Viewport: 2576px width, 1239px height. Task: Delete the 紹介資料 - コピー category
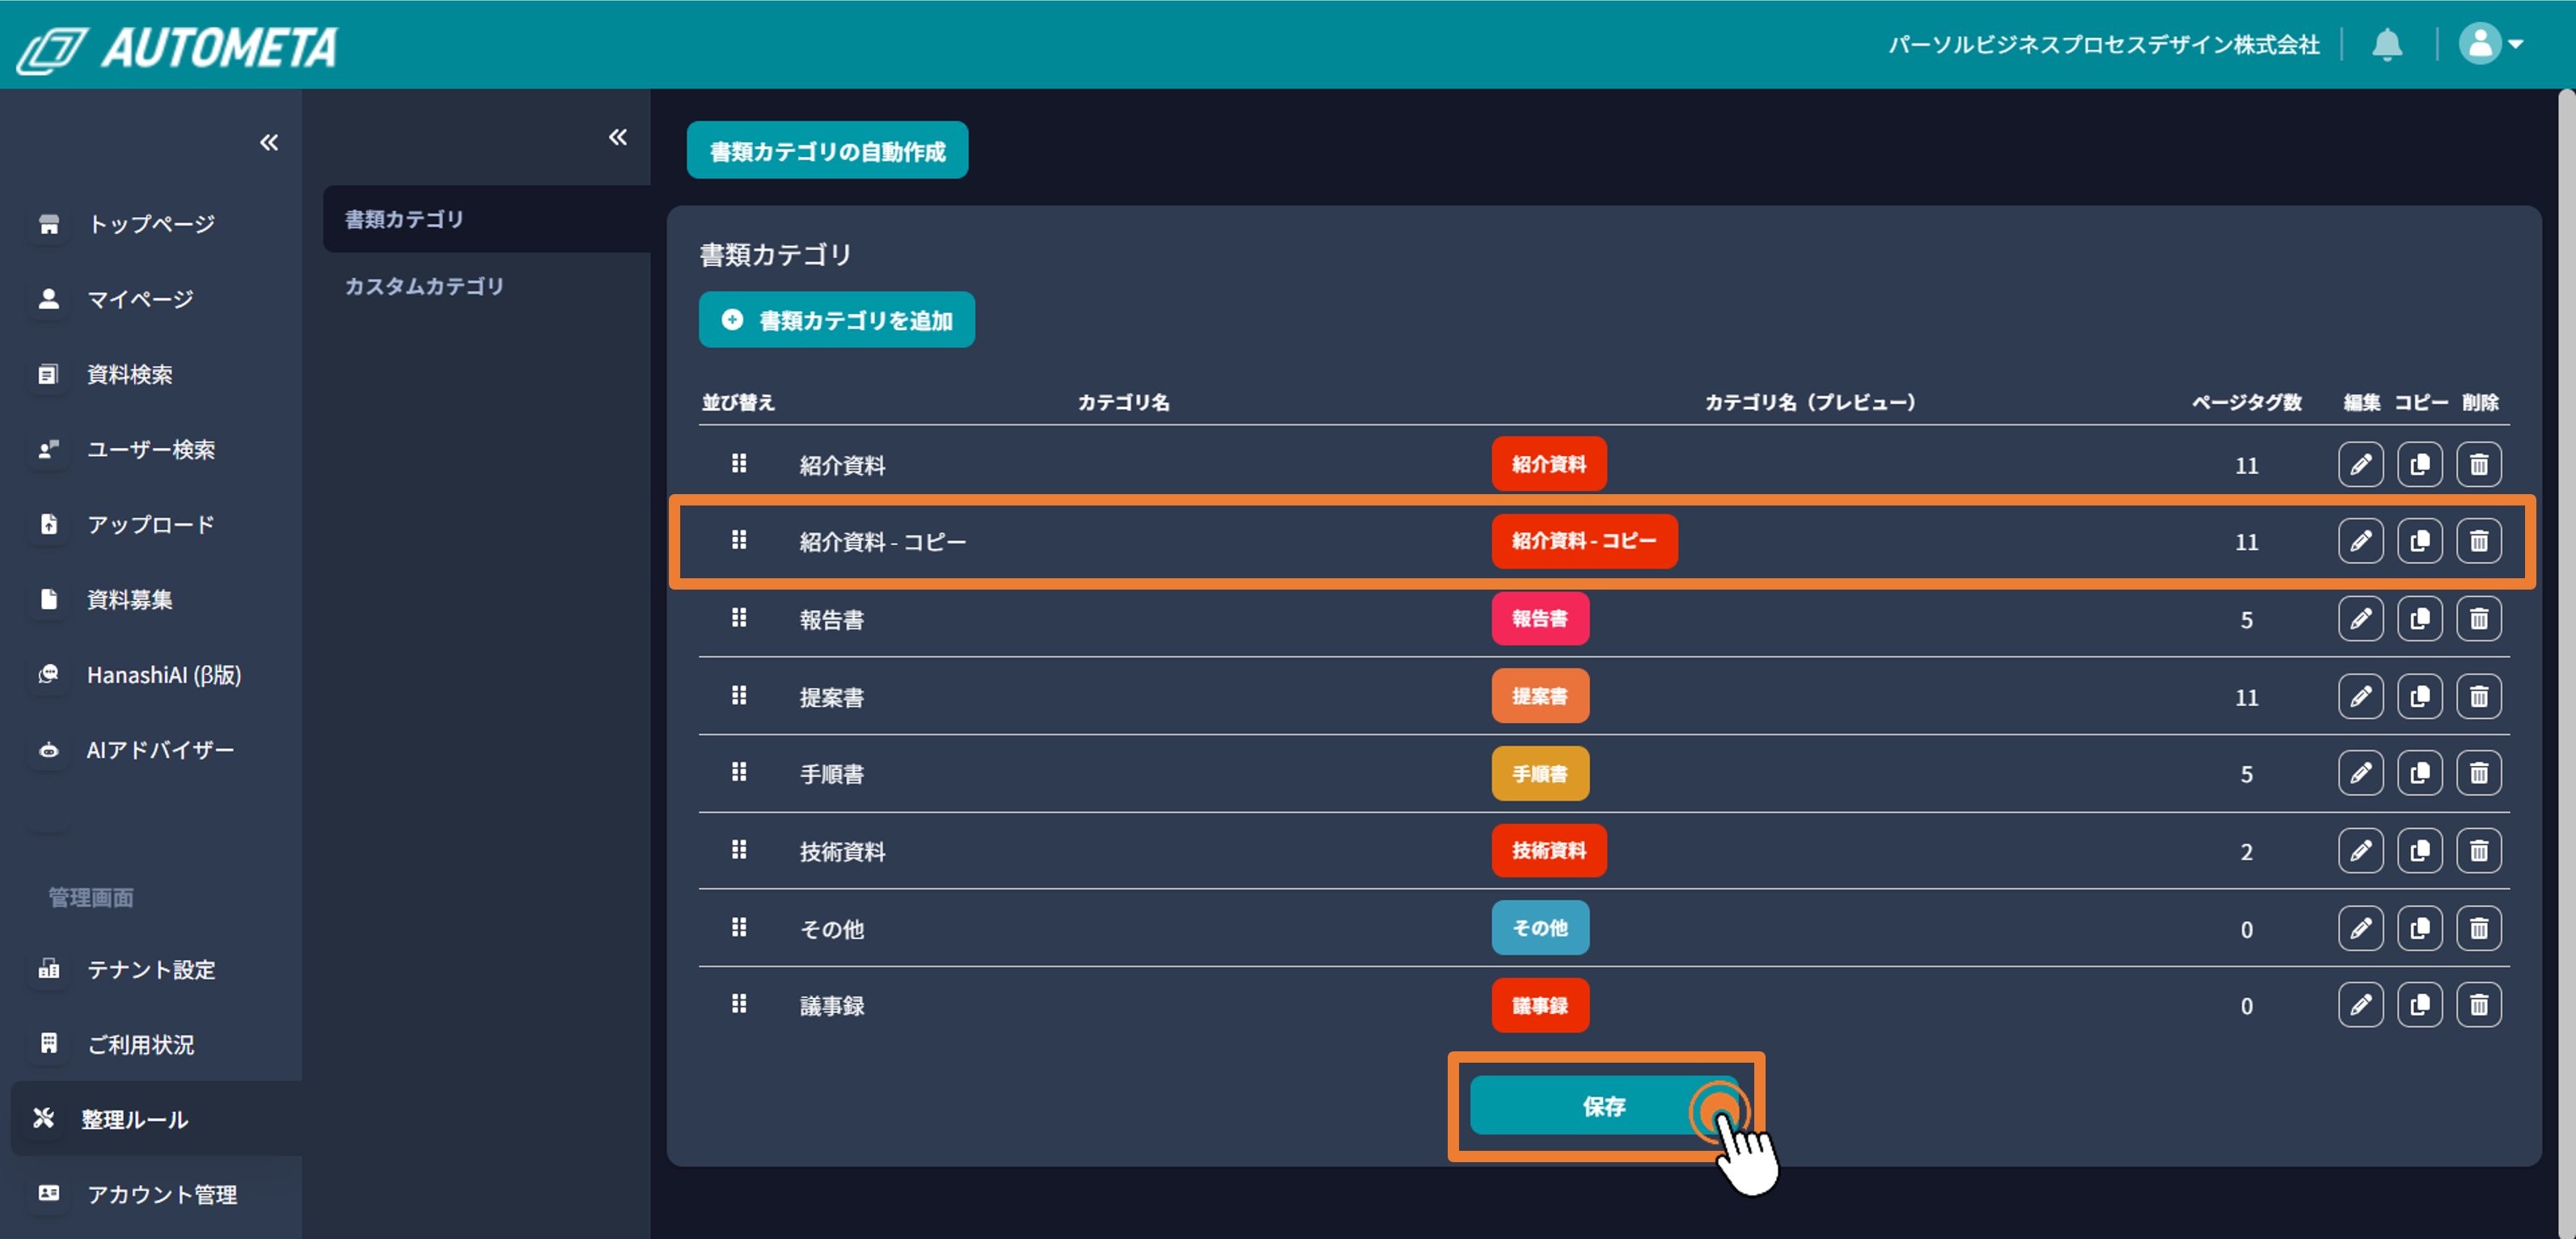[2478, 541]
